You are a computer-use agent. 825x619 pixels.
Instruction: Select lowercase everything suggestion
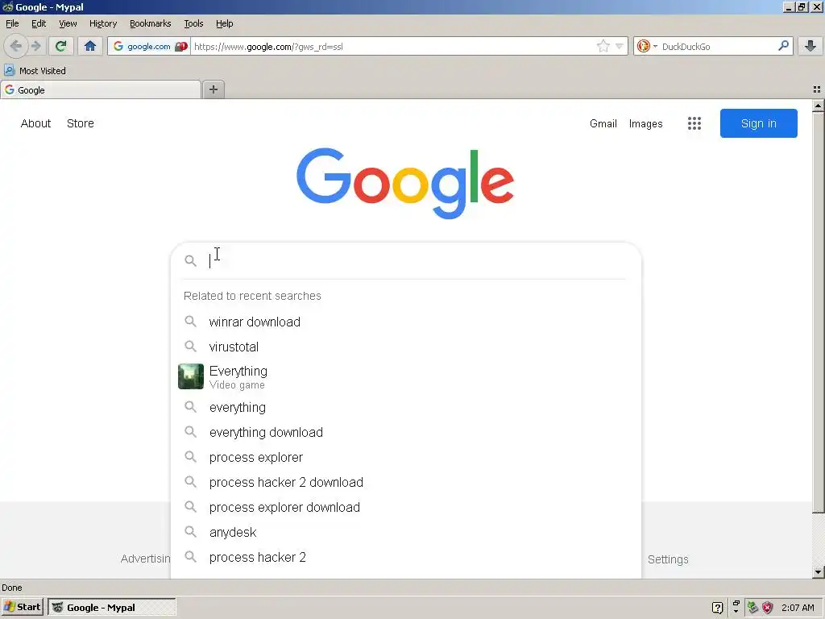tap(238, 407)
